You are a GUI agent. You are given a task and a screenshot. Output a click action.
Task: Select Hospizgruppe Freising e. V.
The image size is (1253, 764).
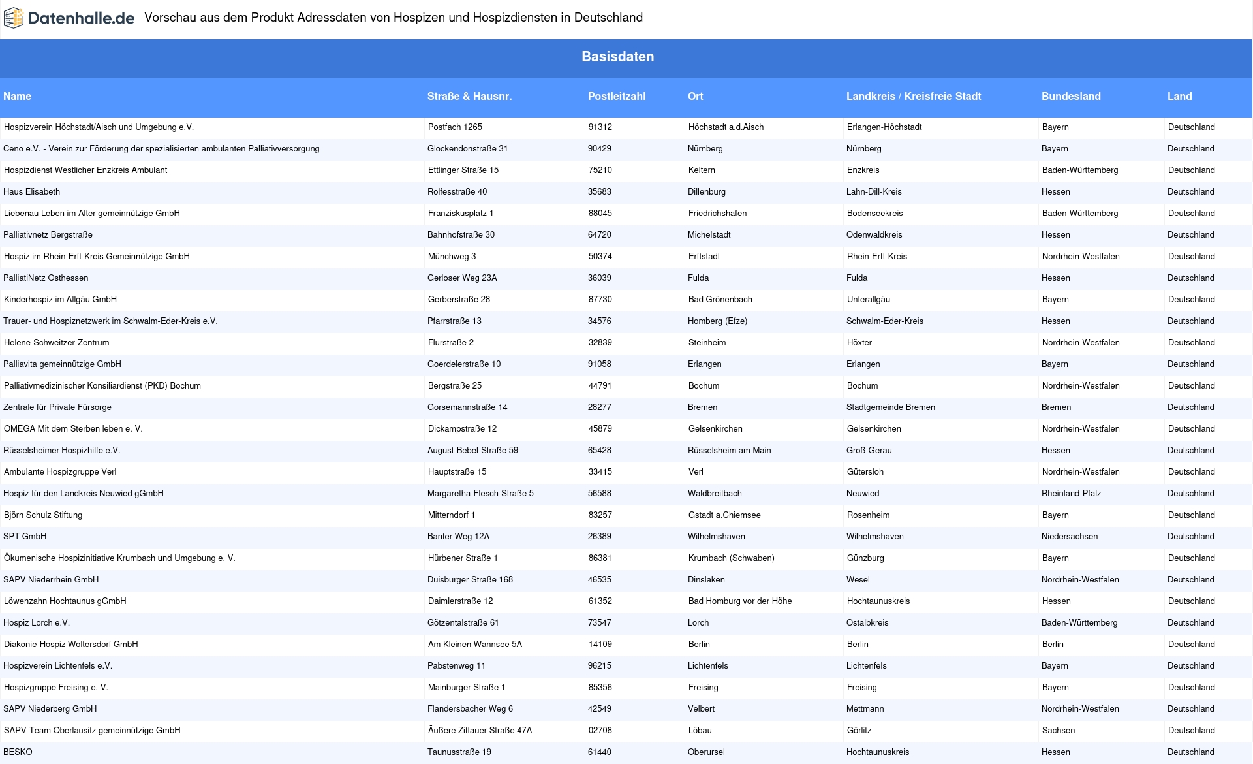coord(56,688)
